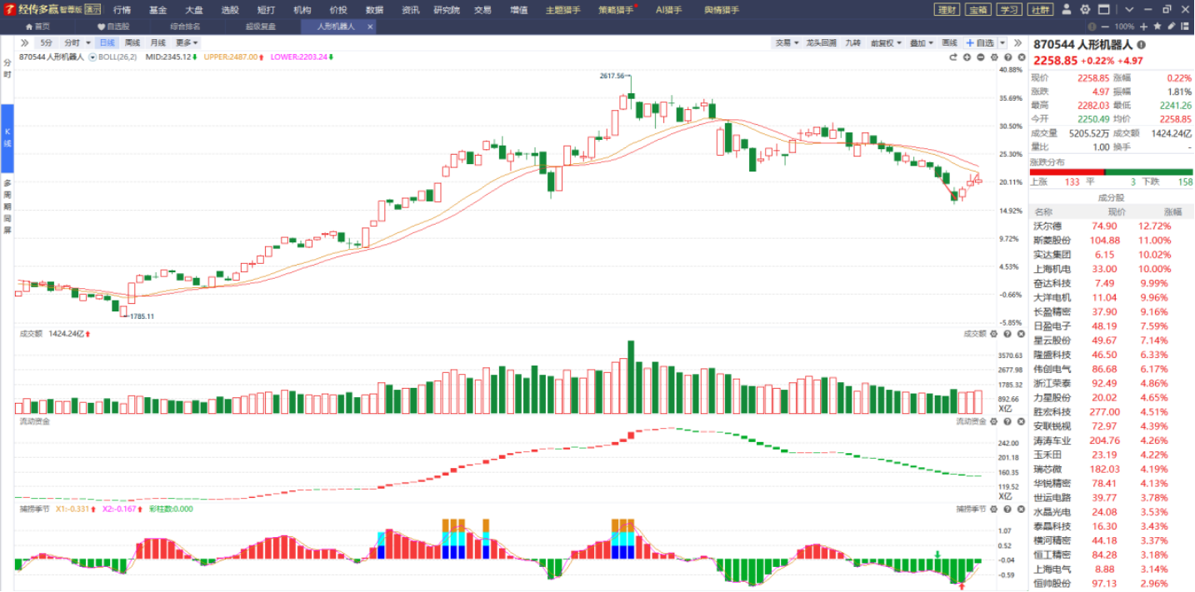
Task: Expand the 前复权 dropdown
Action: point(884,42)
